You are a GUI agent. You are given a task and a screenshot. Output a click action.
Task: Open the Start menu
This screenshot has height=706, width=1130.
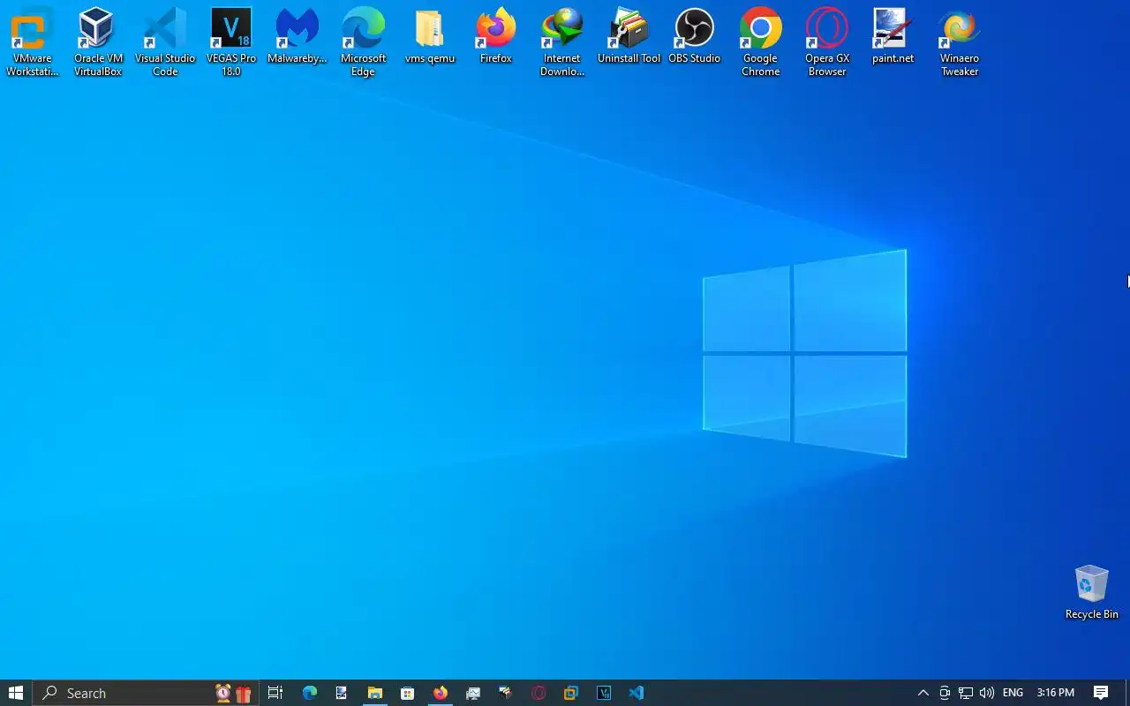point(16,693)
